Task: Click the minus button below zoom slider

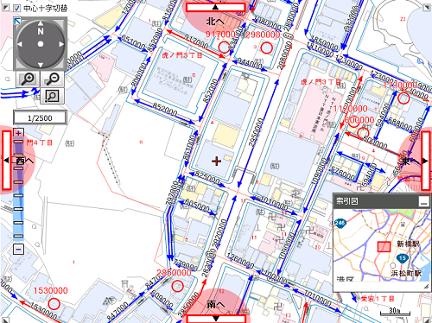Action: pos(18,249)
